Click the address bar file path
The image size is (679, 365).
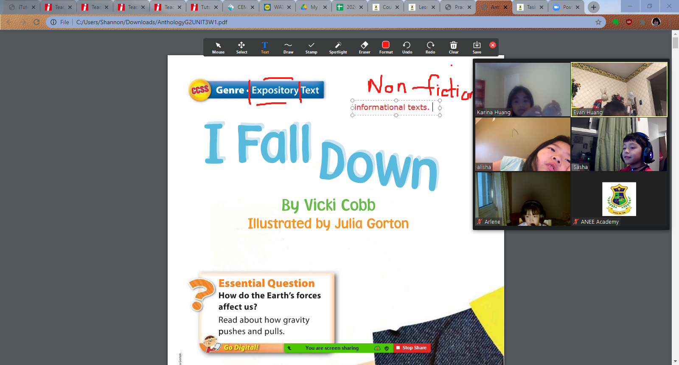click(x=152, y=22)
